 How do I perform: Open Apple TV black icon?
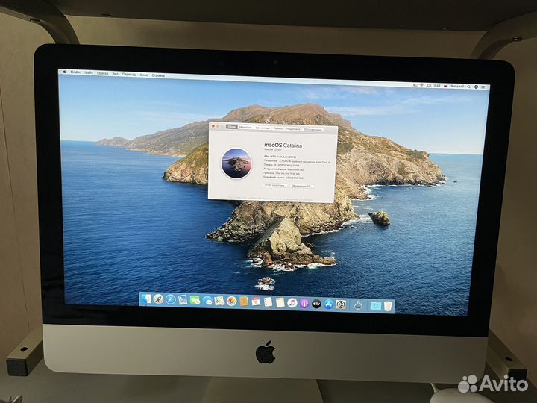[x=316, y=304]
